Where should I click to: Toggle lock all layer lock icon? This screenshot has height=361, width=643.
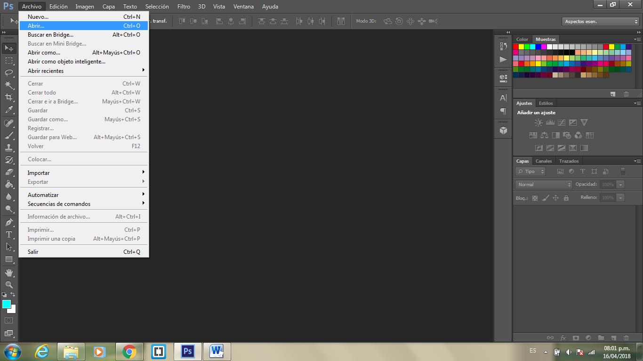click(x=566, y=198)
